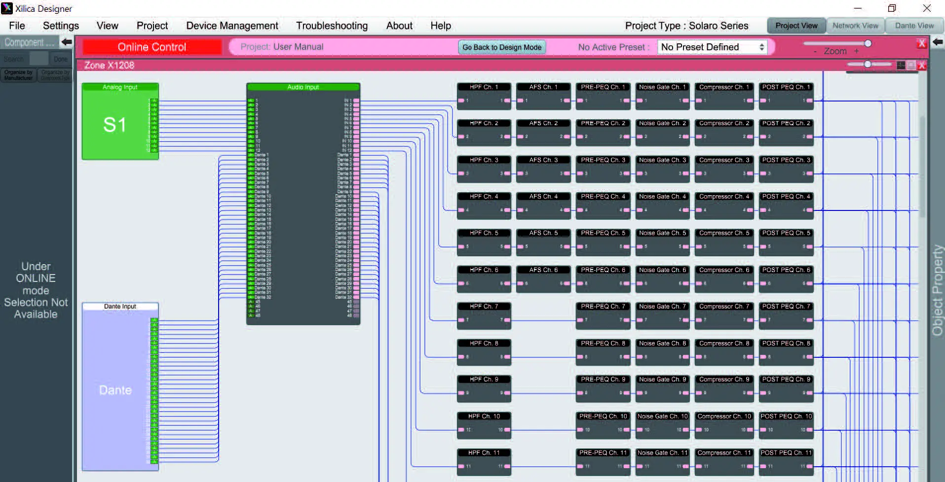945x482 pixels.
Task: Open the Device Management menu
Action: [232, 26]
